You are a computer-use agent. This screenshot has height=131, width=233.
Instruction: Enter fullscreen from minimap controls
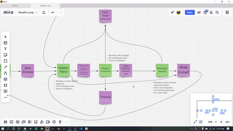point(195,122)
